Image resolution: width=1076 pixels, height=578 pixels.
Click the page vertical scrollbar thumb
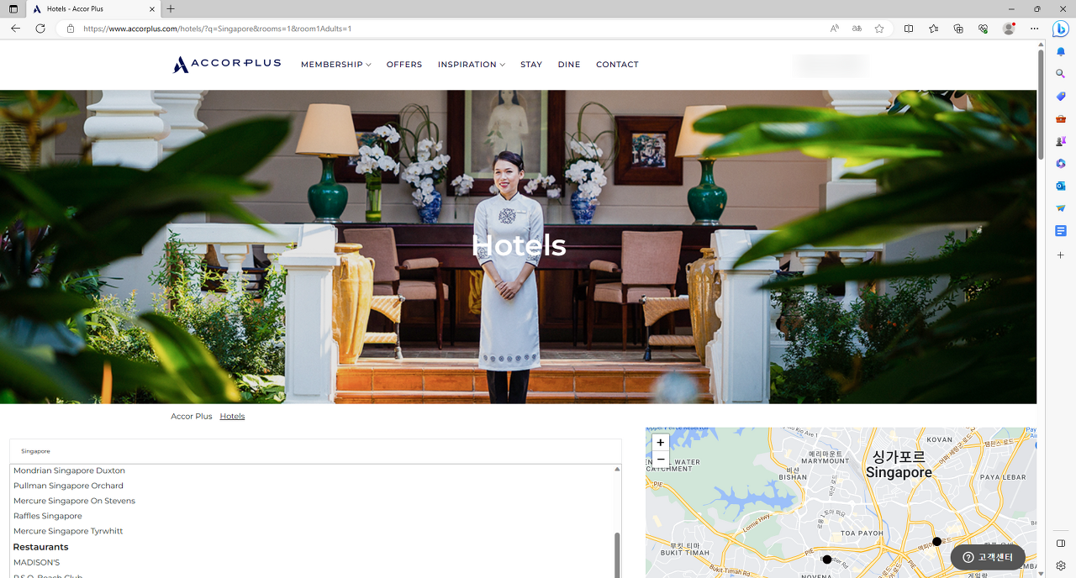pos(1041,104)
